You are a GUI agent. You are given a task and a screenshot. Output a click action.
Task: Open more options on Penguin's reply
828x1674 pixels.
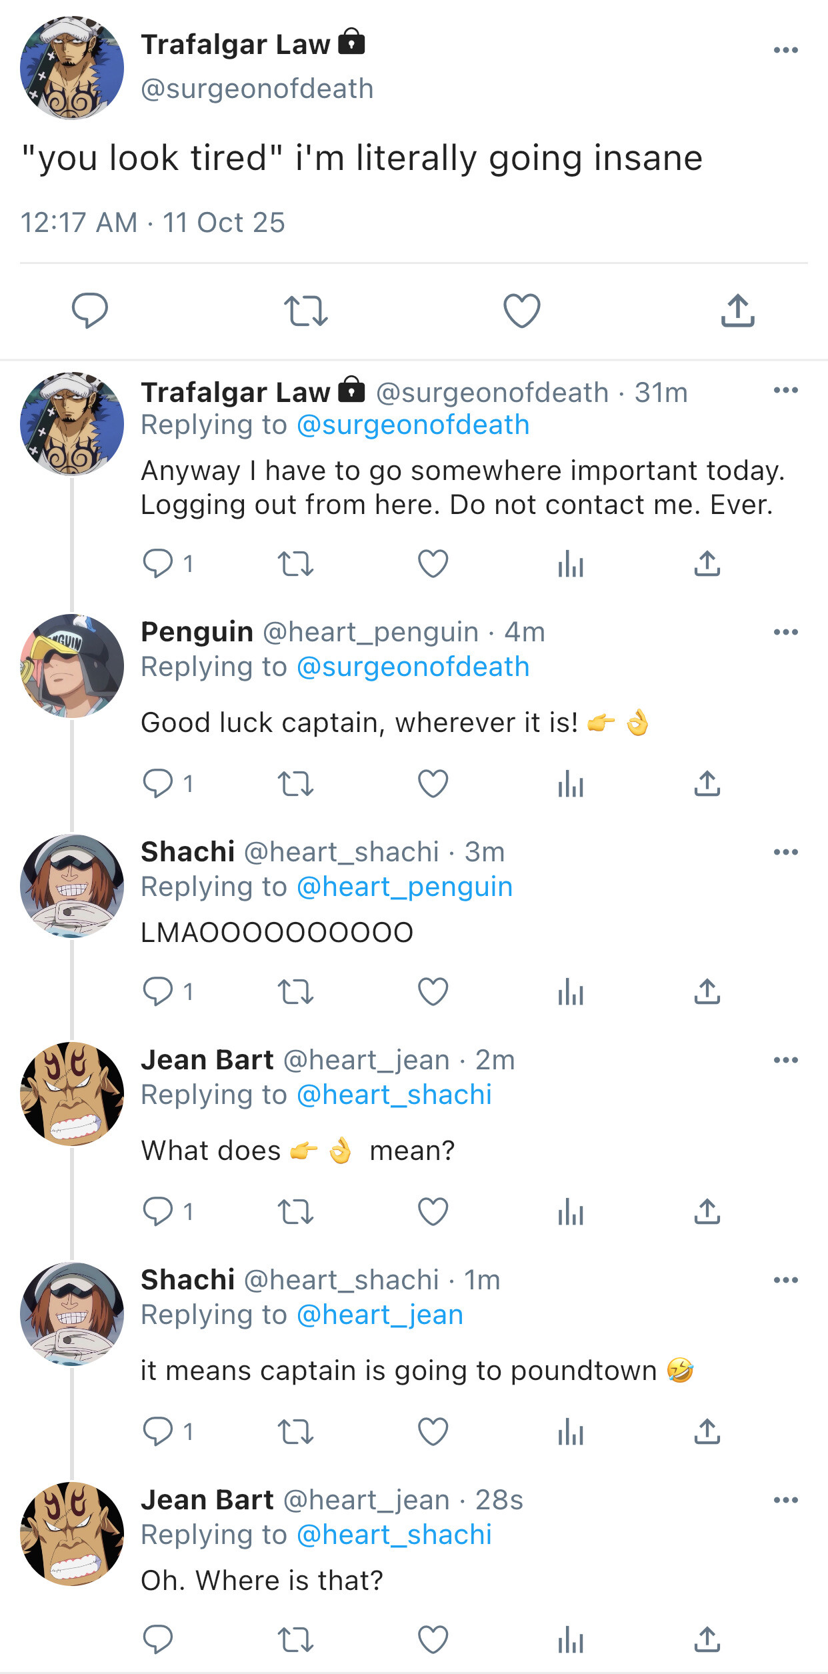coord(786,632)
